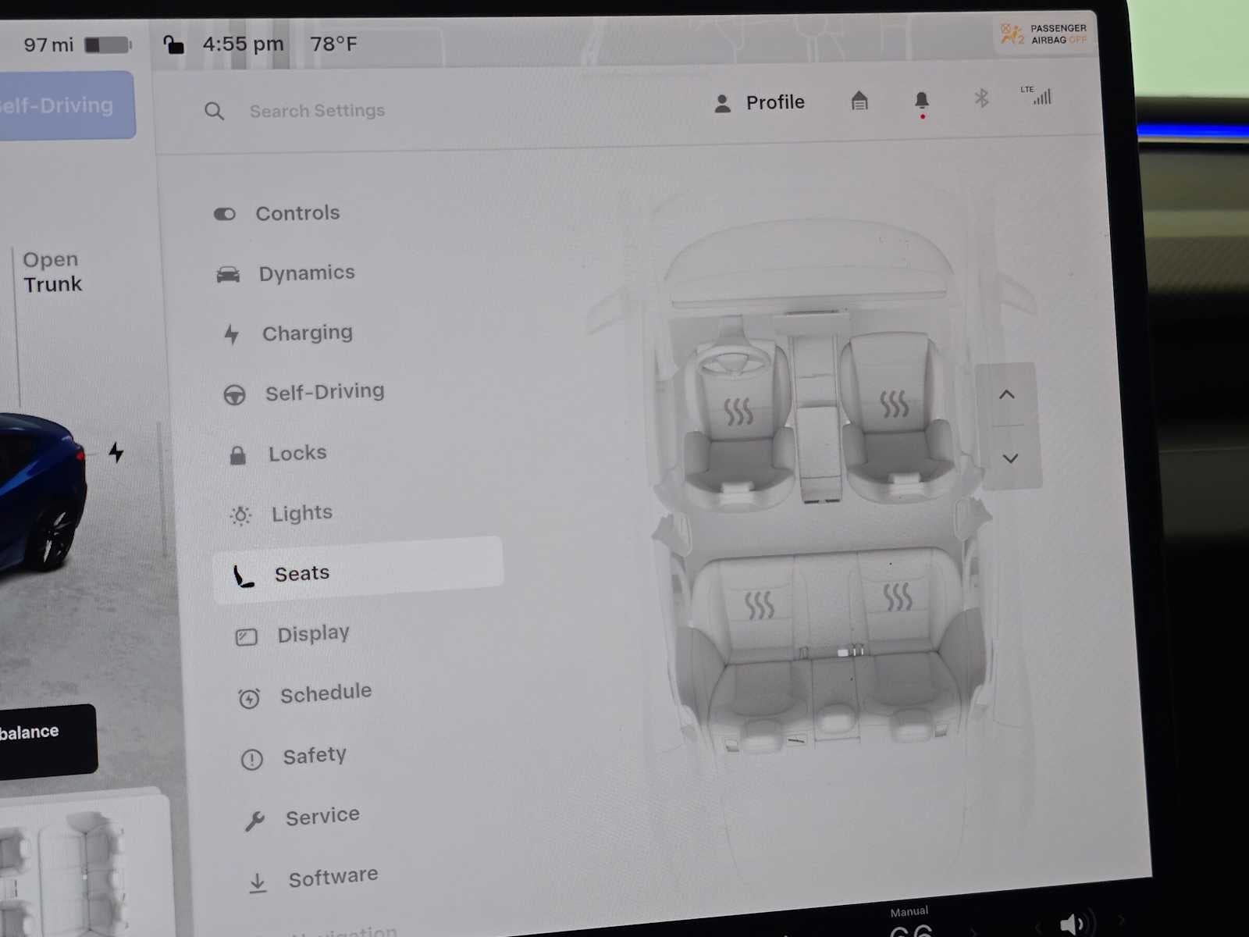Click the Controls toggle icon

[225, 214]
